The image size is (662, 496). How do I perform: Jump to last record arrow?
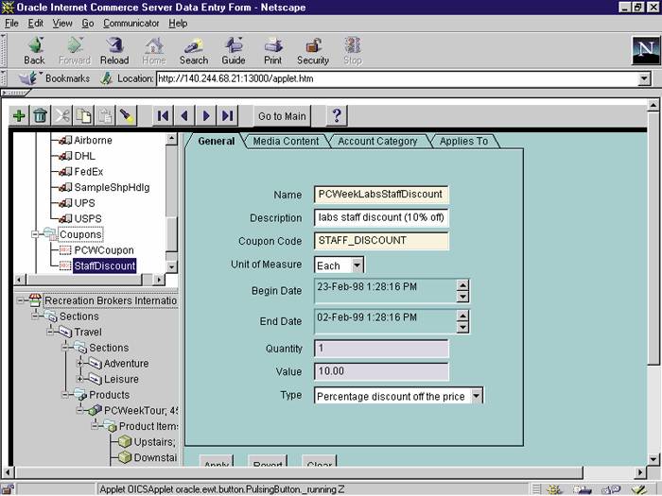click(228, 115)
